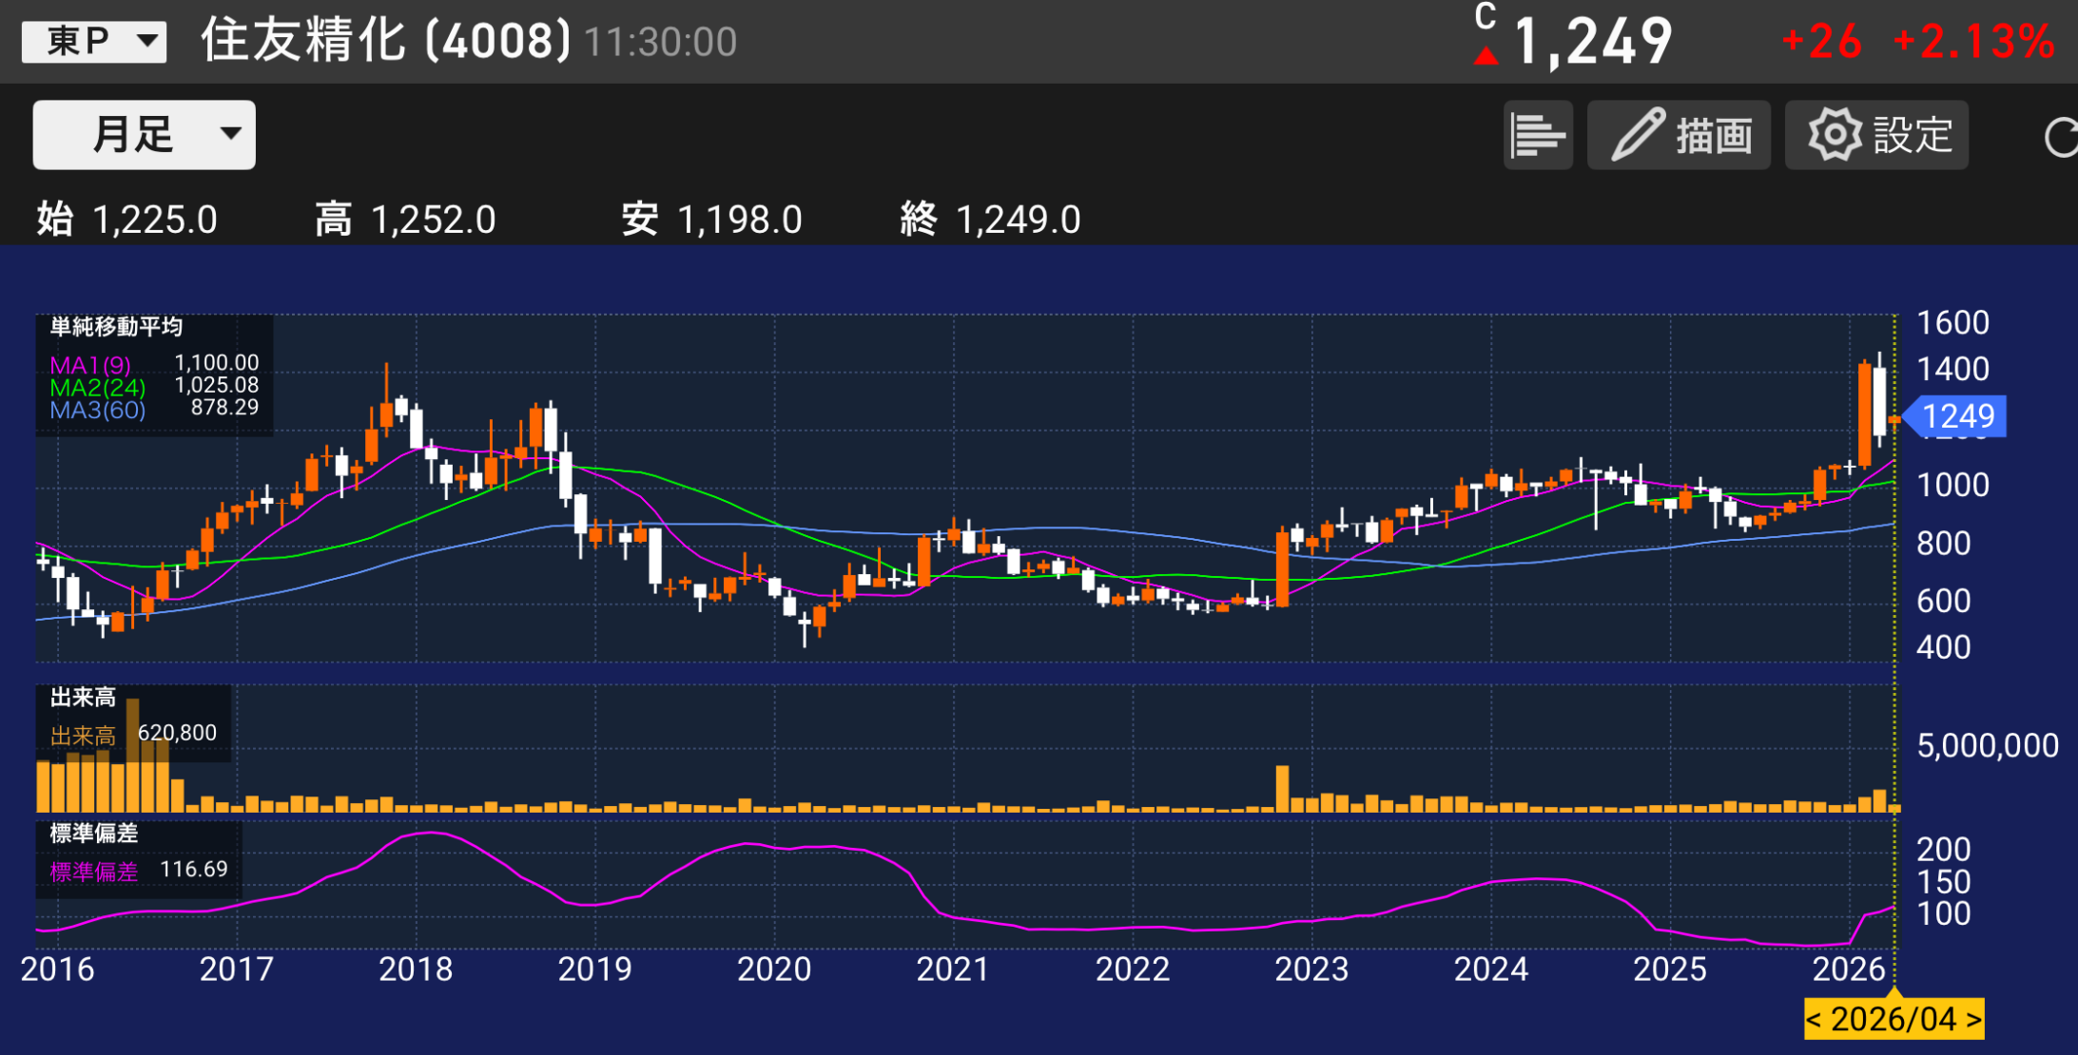Select the 出来高 volume panel label

pyautogui.click(x=83, y=698)
